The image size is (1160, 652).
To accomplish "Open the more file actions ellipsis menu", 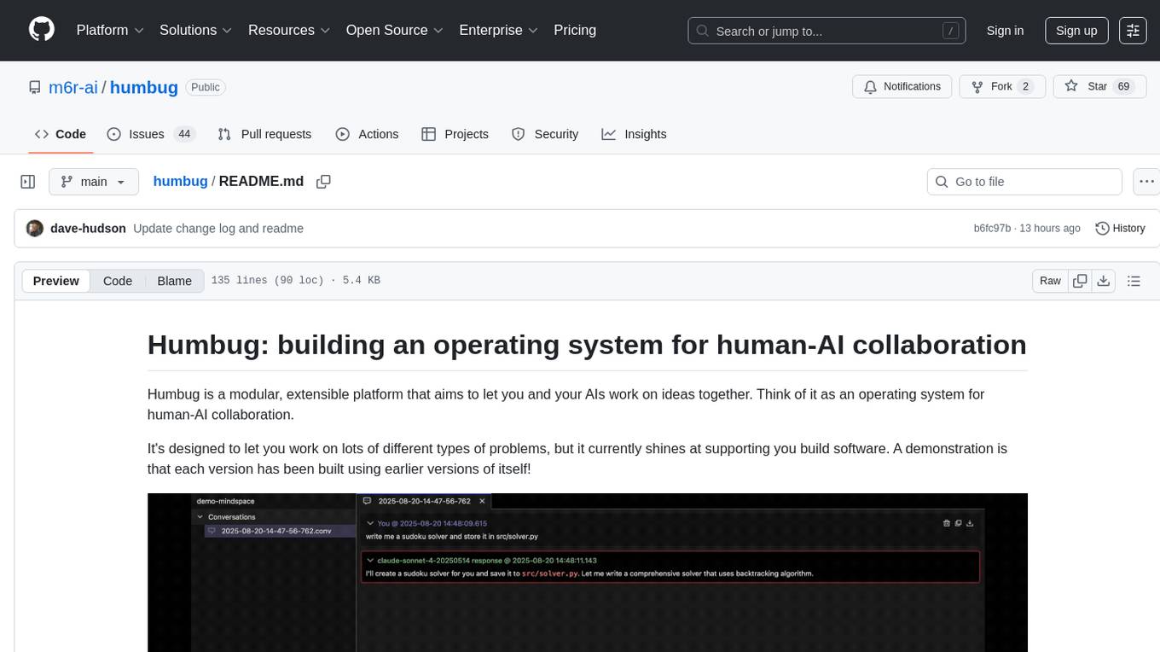I will click(x=1146, y=182).
